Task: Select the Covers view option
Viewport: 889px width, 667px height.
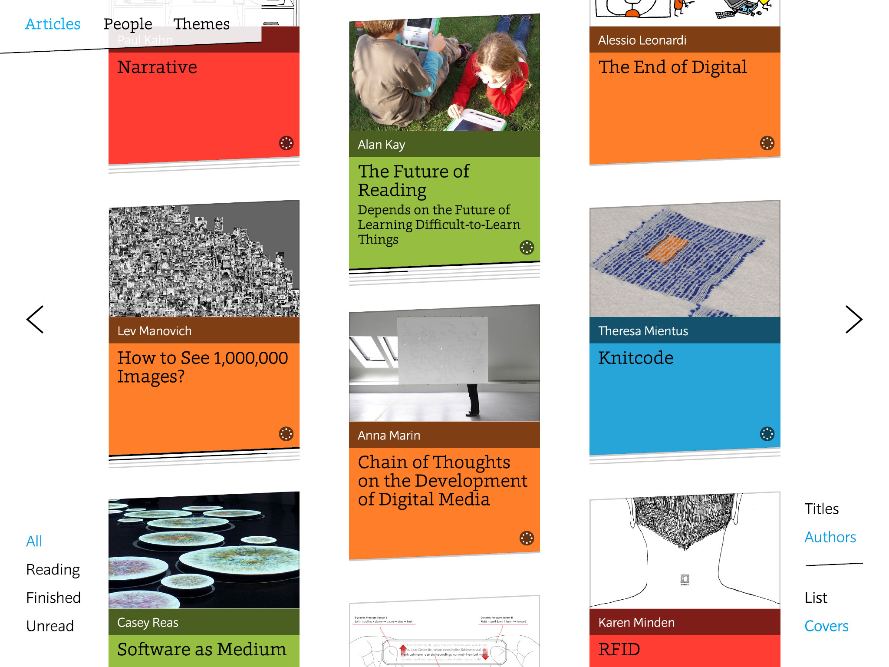Action: (826, 626)
